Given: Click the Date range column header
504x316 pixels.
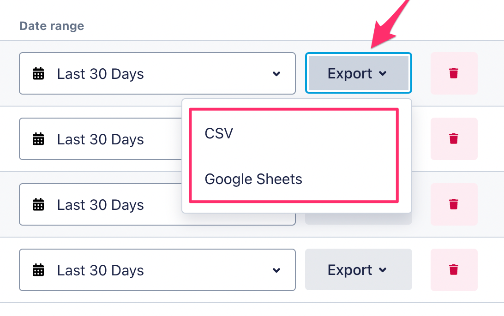Looking at the screenshot, I should point(52,26).
